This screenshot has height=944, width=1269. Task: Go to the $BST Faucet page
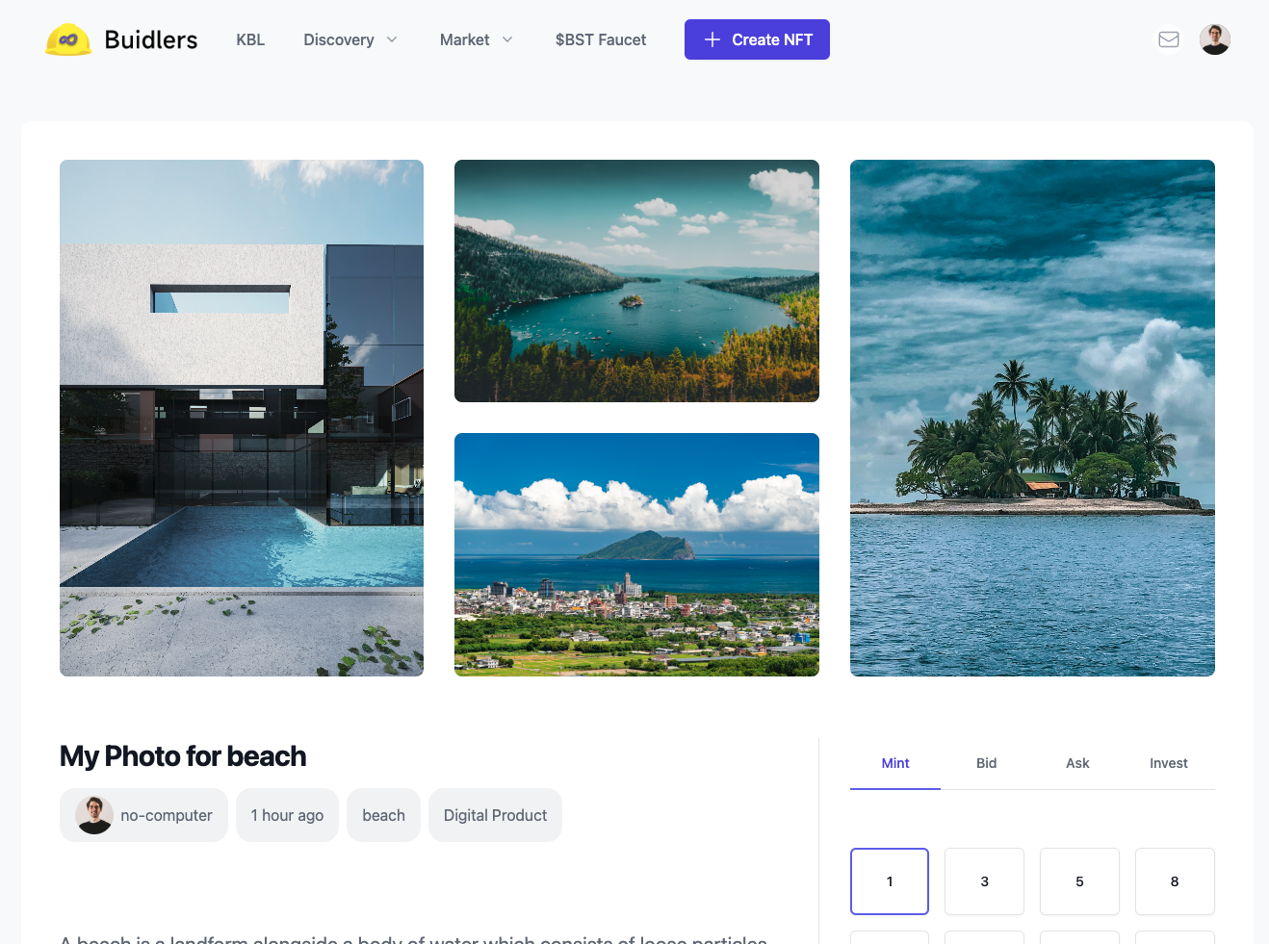[601, 39]
